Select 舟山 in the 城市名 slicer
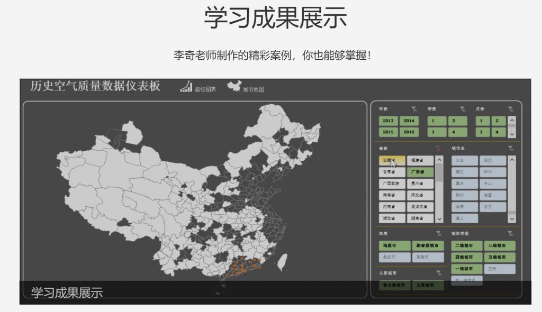 click(493, 183)
